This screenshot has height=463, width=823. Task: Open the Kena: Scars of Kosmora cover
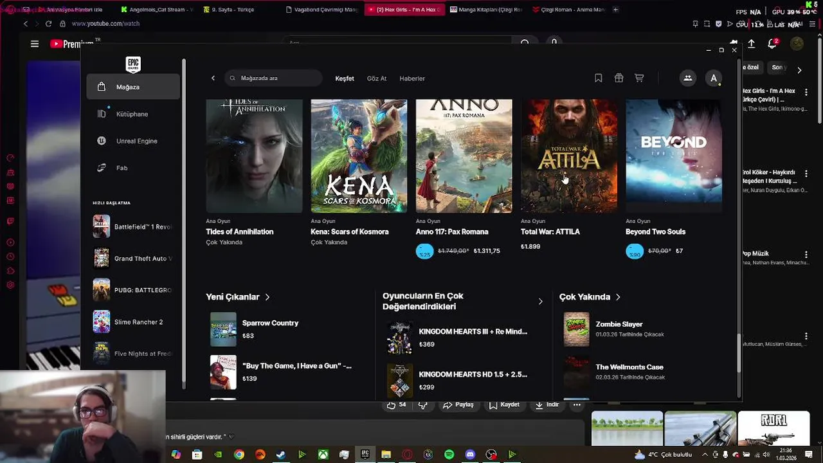point(359,156)
